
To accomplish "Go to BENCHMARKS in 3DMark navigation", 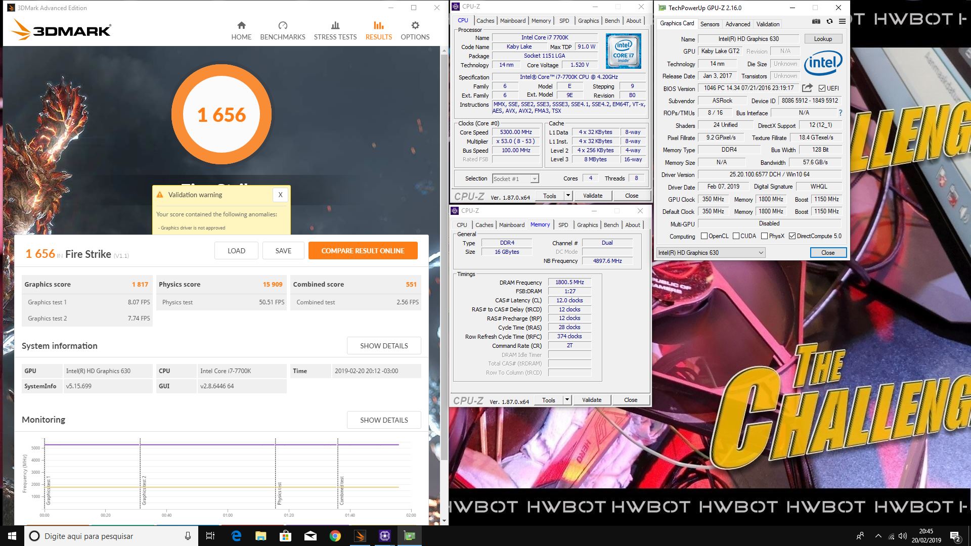I will (283, 31).
